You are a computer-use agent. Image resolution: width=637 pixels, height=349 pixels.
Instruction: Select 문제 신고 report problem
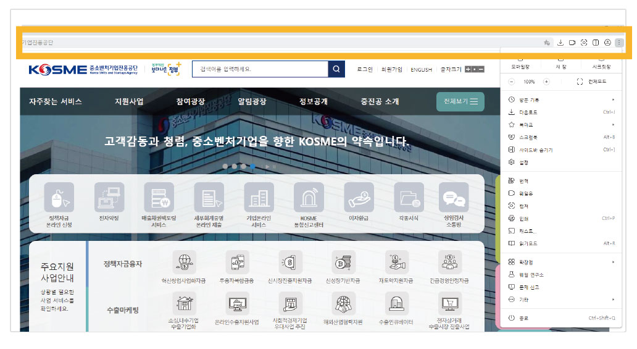pos(561,287)
